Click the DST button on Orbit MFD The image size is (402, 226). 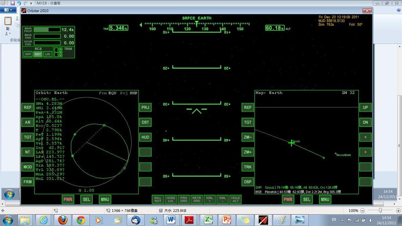click(x=145, y=122)
